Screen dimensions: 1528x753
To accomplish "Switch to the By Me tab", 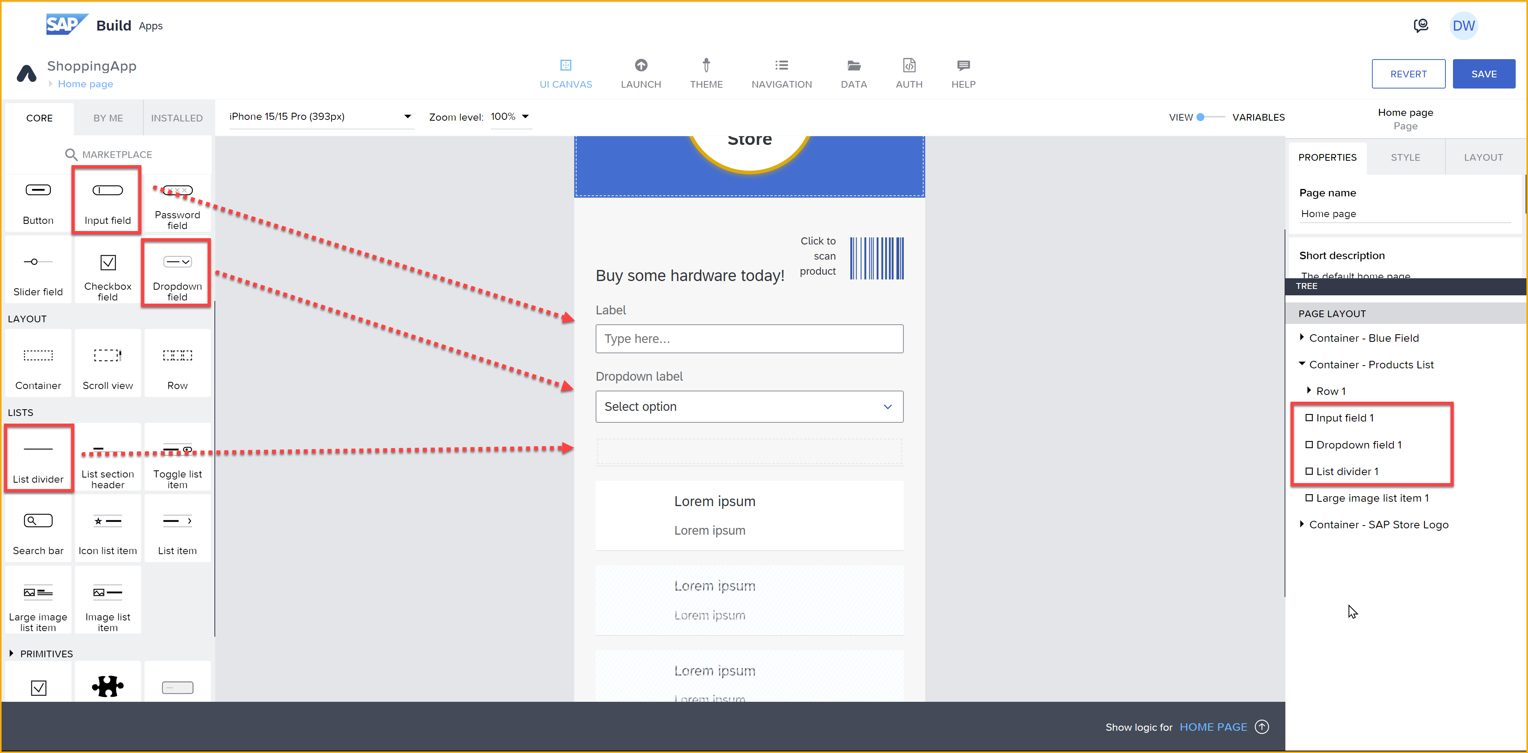I will pyautogui.click(x=108, y=118).
